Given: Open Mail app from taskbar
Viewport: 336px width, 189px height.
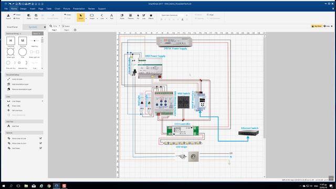Looking at the screenshot, I should [x=34, y=186].
